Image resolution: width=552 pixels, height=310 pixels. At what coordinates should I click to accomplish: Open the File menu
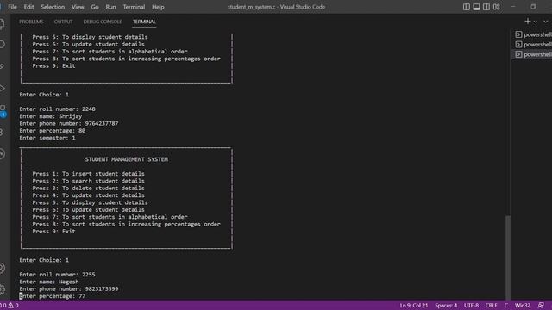[x=12, y=7]
